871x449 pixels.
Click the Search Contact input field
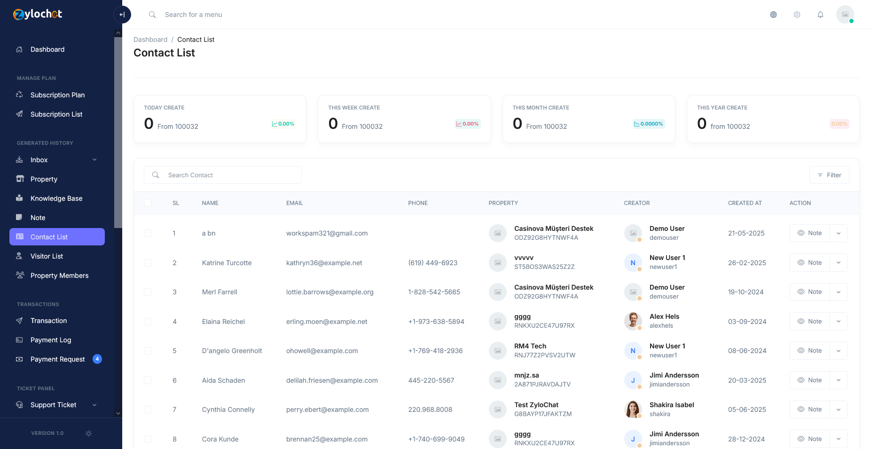coord(223,175)
